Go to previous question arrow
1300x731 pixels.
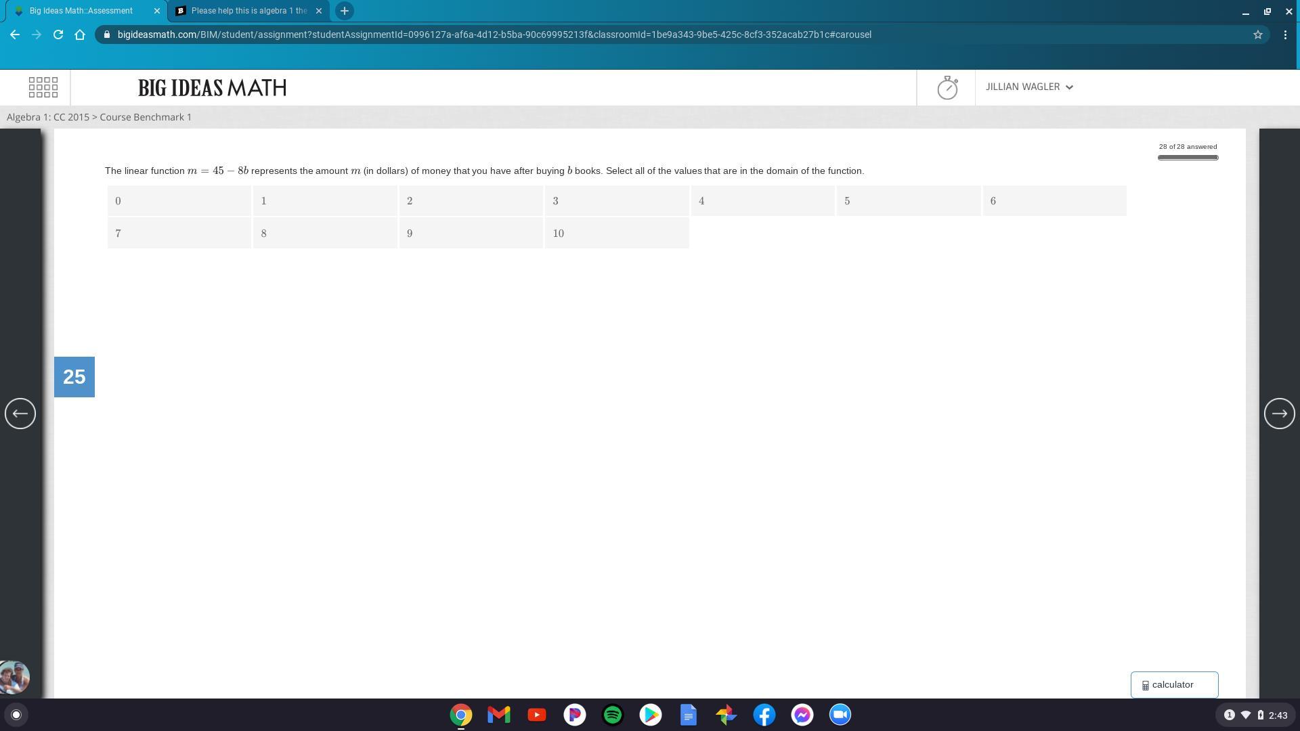pos(20,414)
